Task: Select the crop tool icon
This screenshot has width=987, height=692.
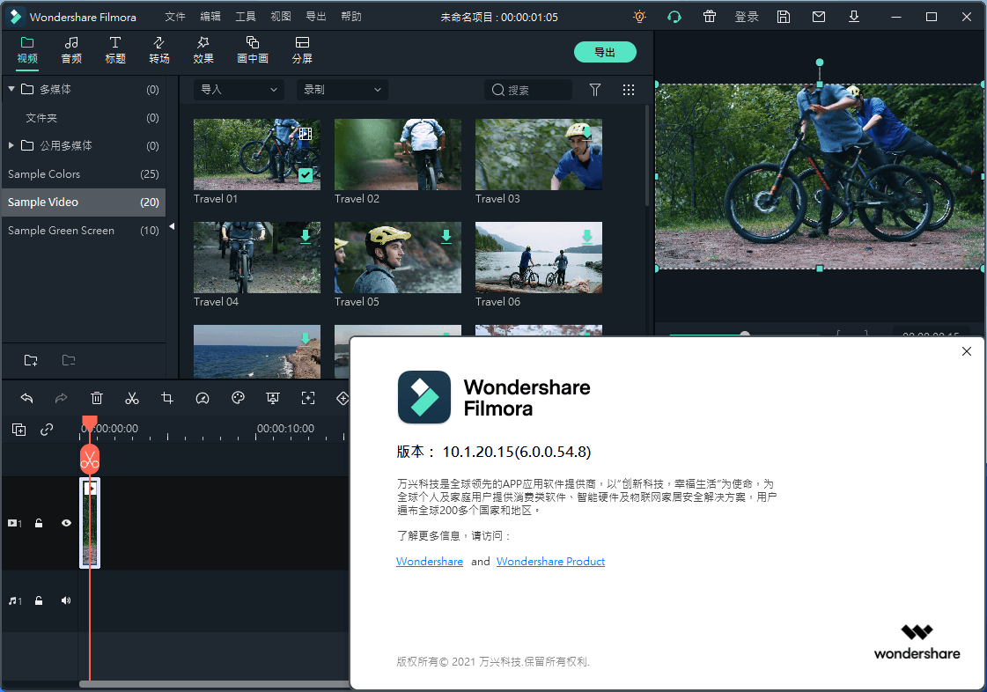Action: click(166, 398)
